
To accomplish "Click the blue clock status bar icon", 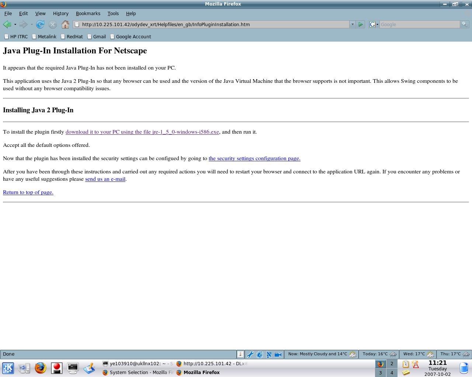I will (x=260, y=355).
